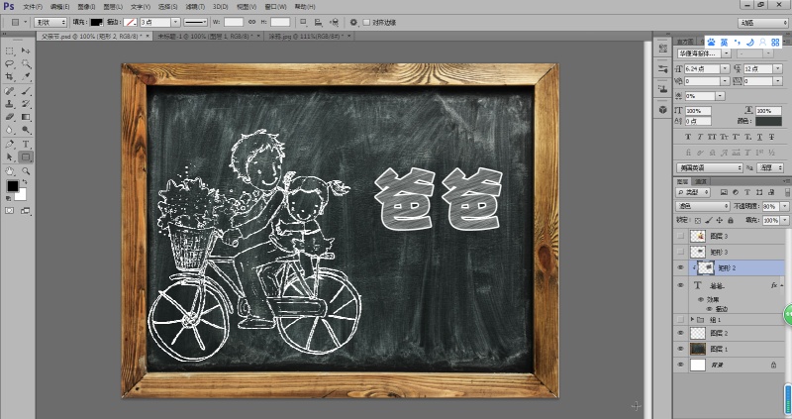Viewport: 792px width, 419px height.
Task: Select the Rectangular Marquee tool
Action: click(x=10, y=51)
